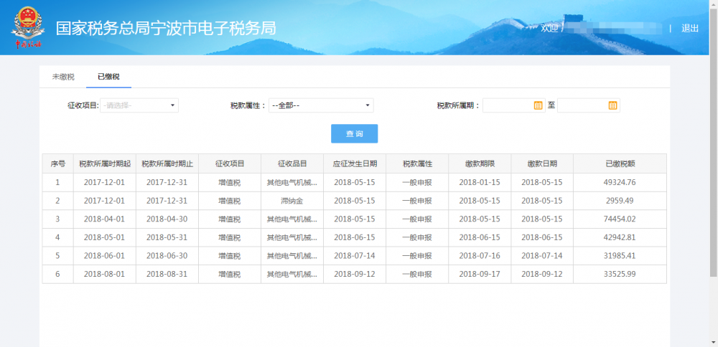Click 税款属性 column header

[x=417, y=163]
